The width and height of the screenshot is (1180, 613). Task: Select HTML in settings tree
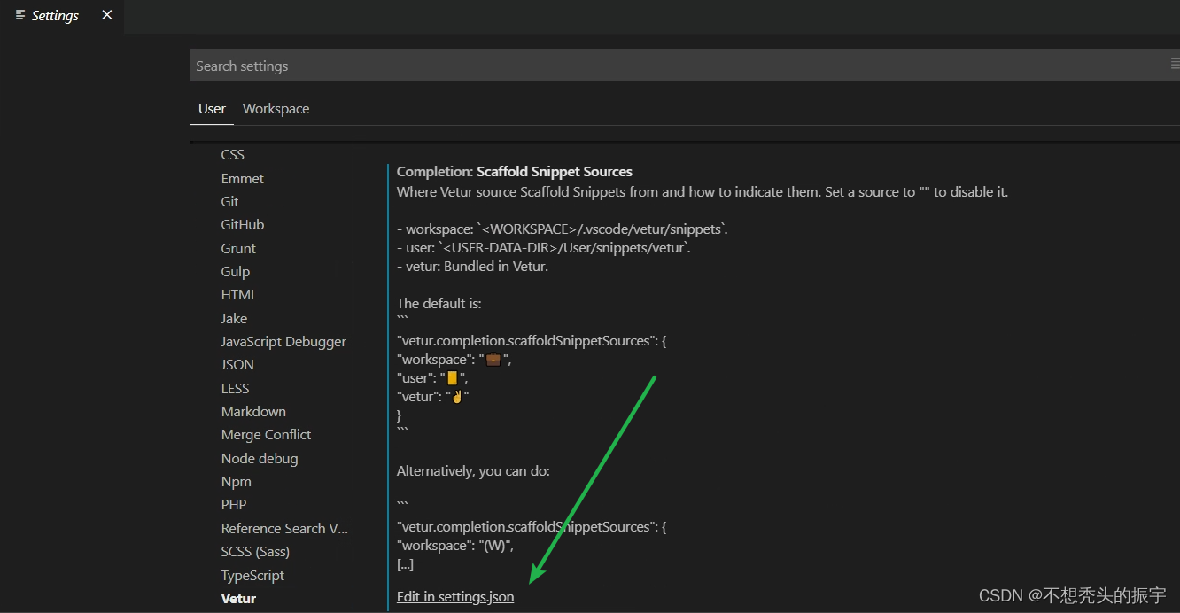[x=239, y=295]
